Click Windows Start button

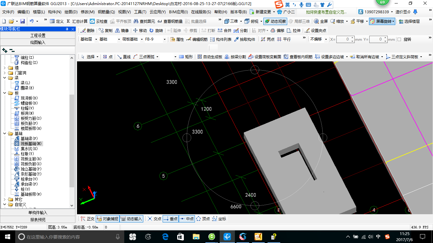click(7, 236)
